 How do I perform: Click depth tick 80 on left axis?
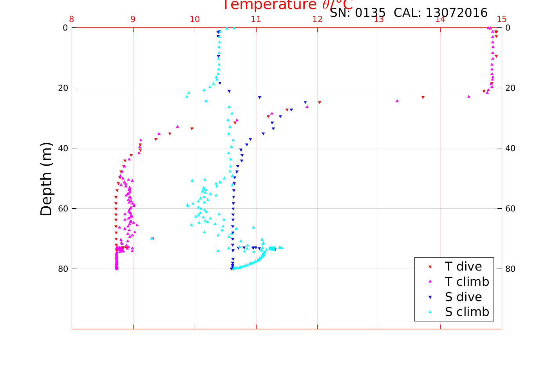(63, 269)
